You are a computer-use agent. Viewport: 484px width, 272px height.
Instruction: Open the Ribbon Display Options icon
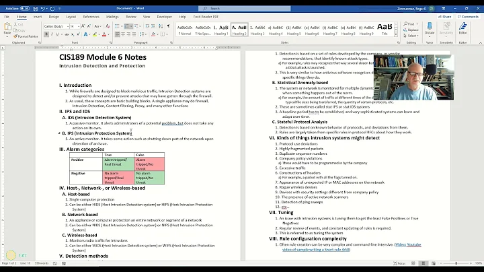click(443, 9)
